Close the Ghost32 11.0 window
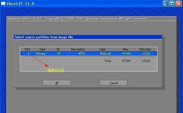Screen dimensions: 183x113 coord(179,3)
